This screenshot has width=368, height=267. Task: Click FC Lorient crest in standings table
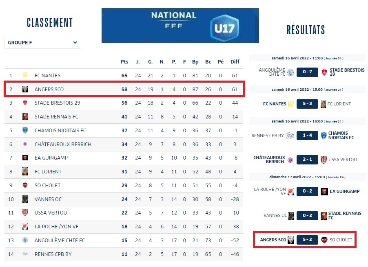[x=25, y=172]
